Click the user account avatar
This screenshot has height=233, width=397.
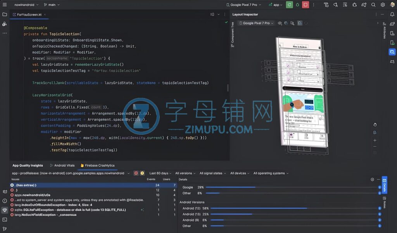[x=392, y=5]
